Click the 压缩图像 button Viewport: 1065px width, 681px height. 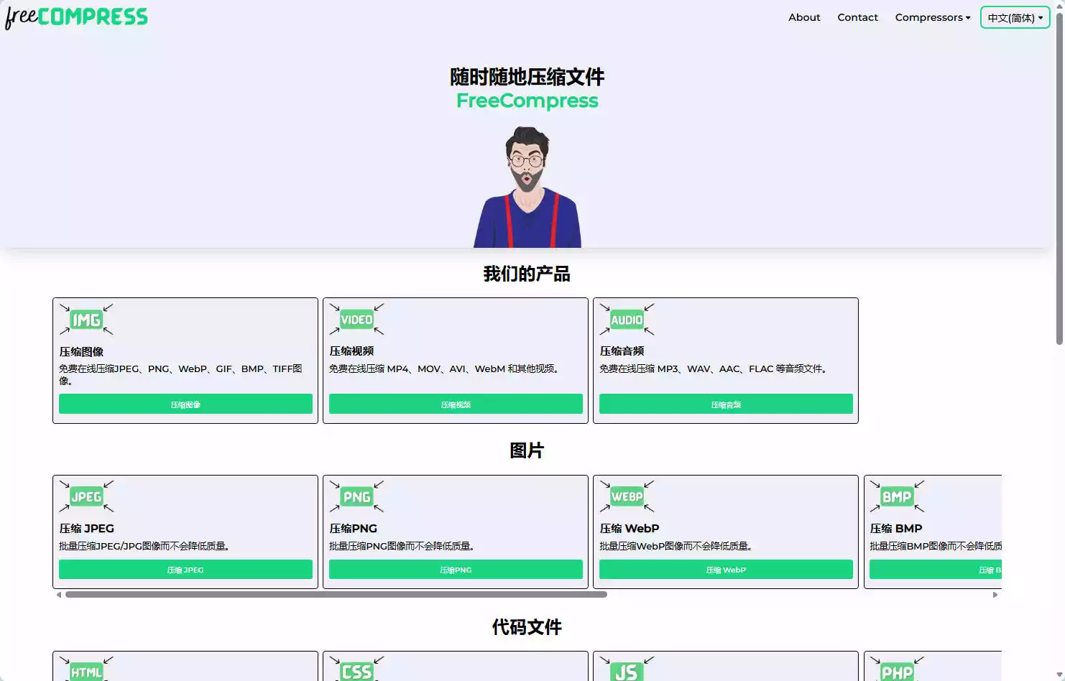(x=185, y=404)
